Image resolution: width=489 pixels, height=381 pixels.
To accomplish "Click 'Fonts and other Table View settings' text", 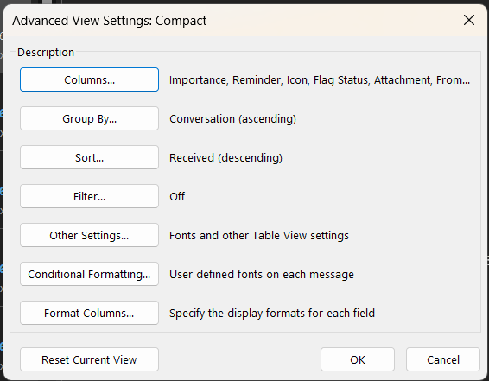I will [x=259, y=235].
